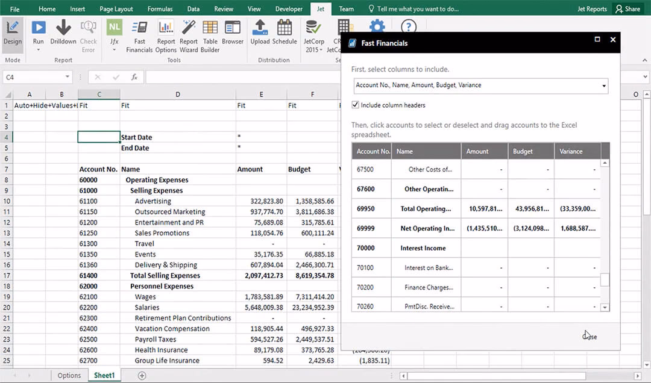Click column D header
The width and height of the screenshot is (651, 383).
coord(178,95)
